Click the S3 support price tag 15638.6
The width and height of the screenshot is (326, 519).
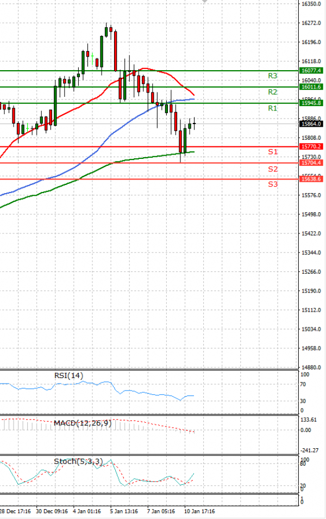click(310, 179)
